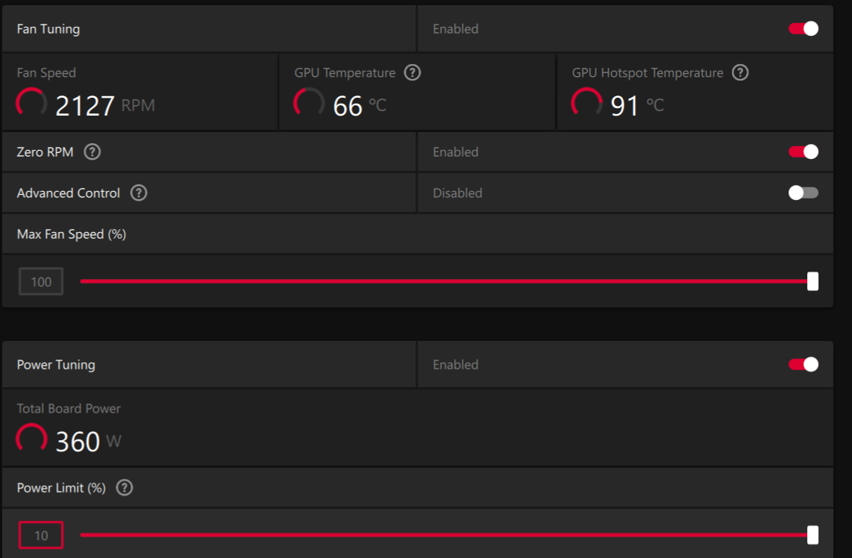852x558 pixels.
Task: Click the help icon beside GPU Temperature
Action: click(412, 73)
